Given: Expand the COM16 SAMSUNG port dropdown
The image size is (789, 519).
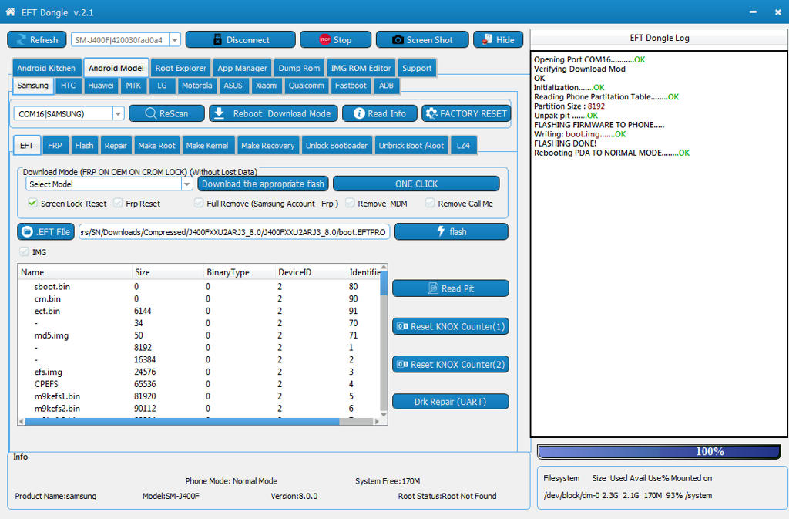Looking at the screenshot, I should 118,113.
